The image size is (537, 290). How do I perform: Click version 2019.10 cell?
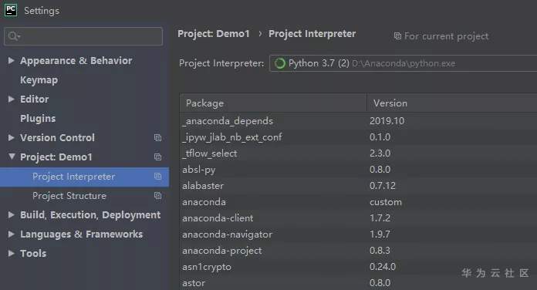387,121
